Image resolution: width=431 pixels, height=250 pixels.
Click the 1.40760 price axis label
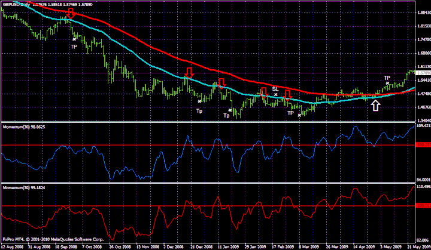tap(424, 107)
